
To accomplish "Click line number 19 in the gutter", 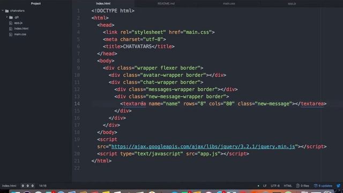I will [x=77, y=139].
